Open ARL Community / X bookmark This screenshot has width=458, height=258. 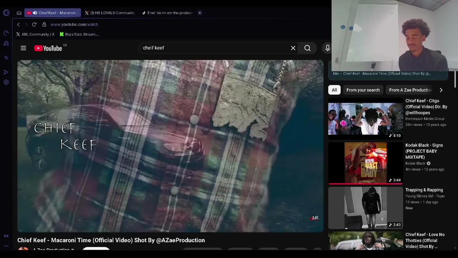tap(35, 34)
